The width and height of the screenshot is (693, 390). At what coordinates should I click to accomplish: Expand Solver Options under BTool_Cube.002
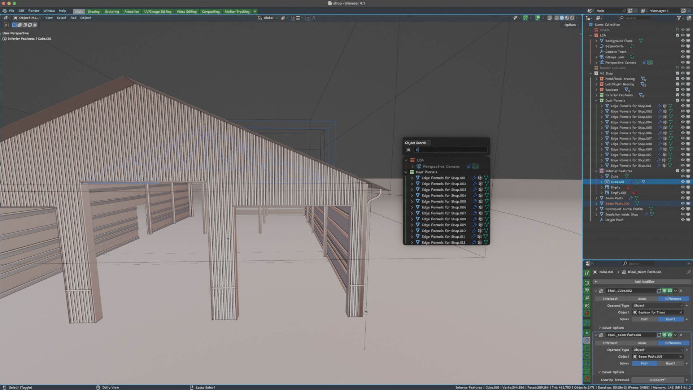pos(613,328)
